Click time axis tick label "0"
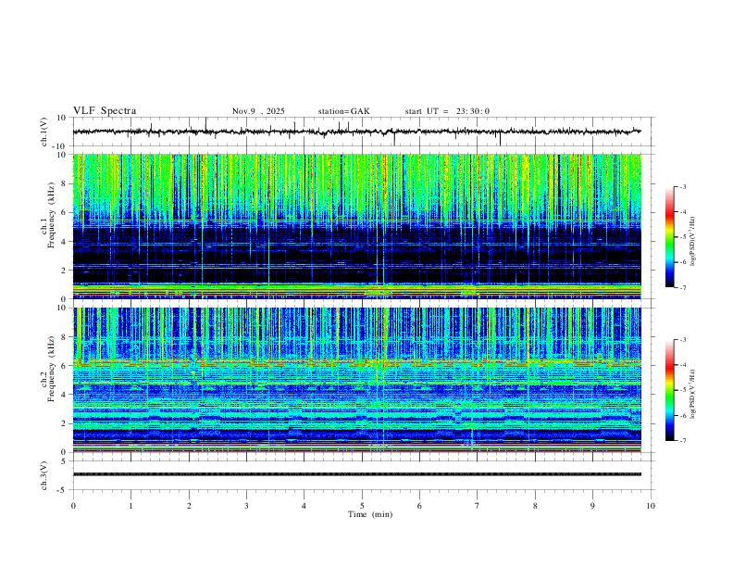Screen dimensions: 733x567 coord(73,506)
